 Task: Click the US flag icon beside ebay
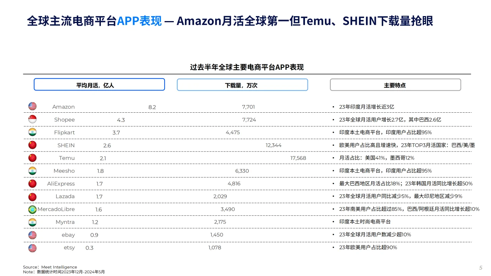33,235
